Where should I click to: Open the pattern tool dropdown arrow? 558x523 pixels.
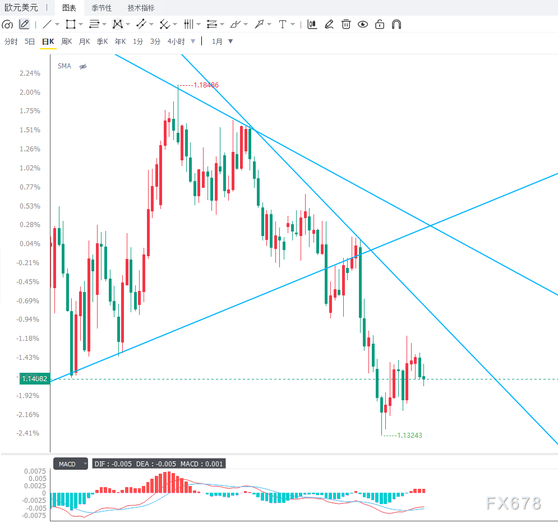click(128, 24)
